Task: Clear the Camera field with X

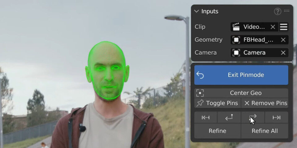Action: 283,53
